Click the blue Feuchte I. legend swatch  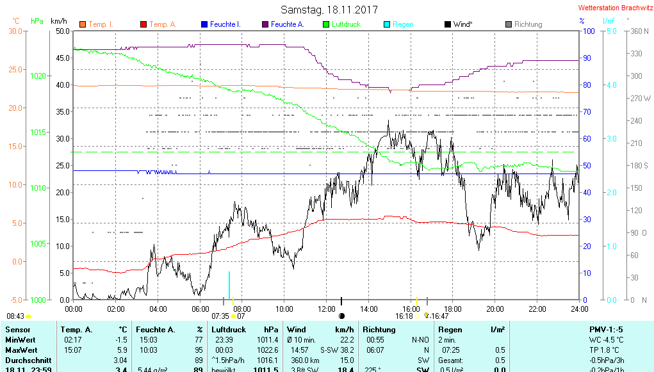[x=204, y=24]
